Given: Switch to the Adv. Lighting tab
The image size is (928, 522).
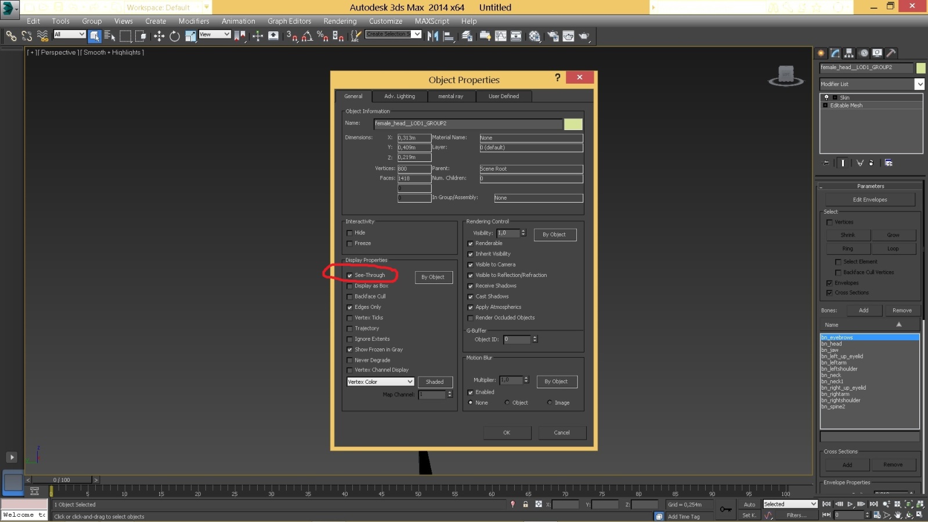Looking at the screenshot, I should click(399, 96).
